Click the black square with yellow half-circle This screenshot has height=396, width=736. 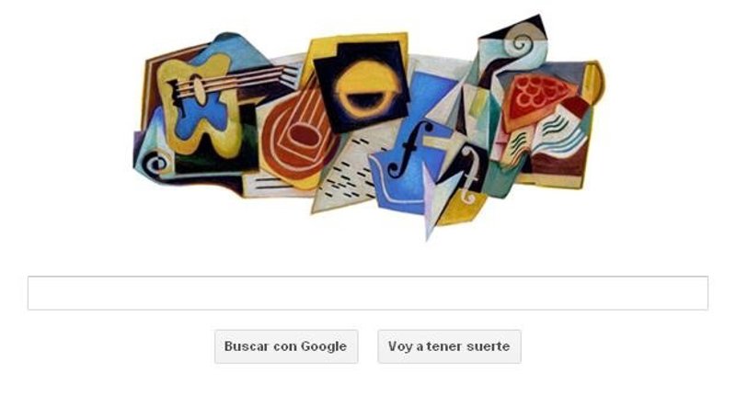(362, 86)
